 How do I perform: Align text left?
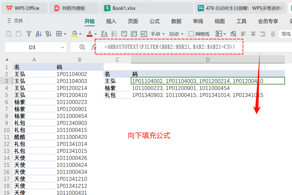click(243, 34)
